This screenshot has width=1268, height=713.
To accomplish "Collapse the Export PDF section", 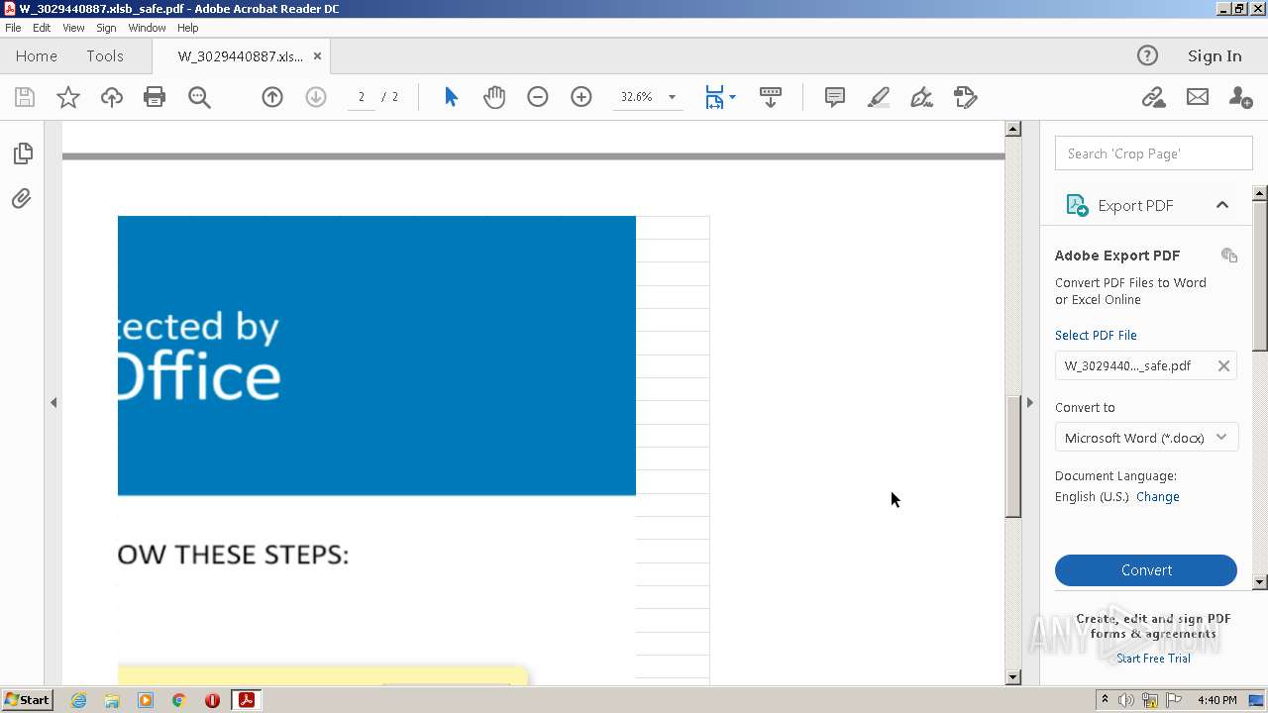I will pos(1222,205).
